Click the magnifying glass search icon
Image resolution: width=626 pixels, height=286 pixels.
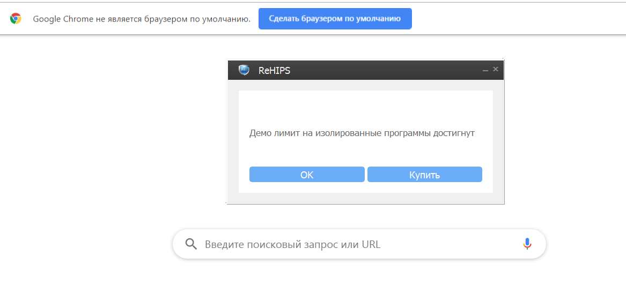[x=191, y=244]
